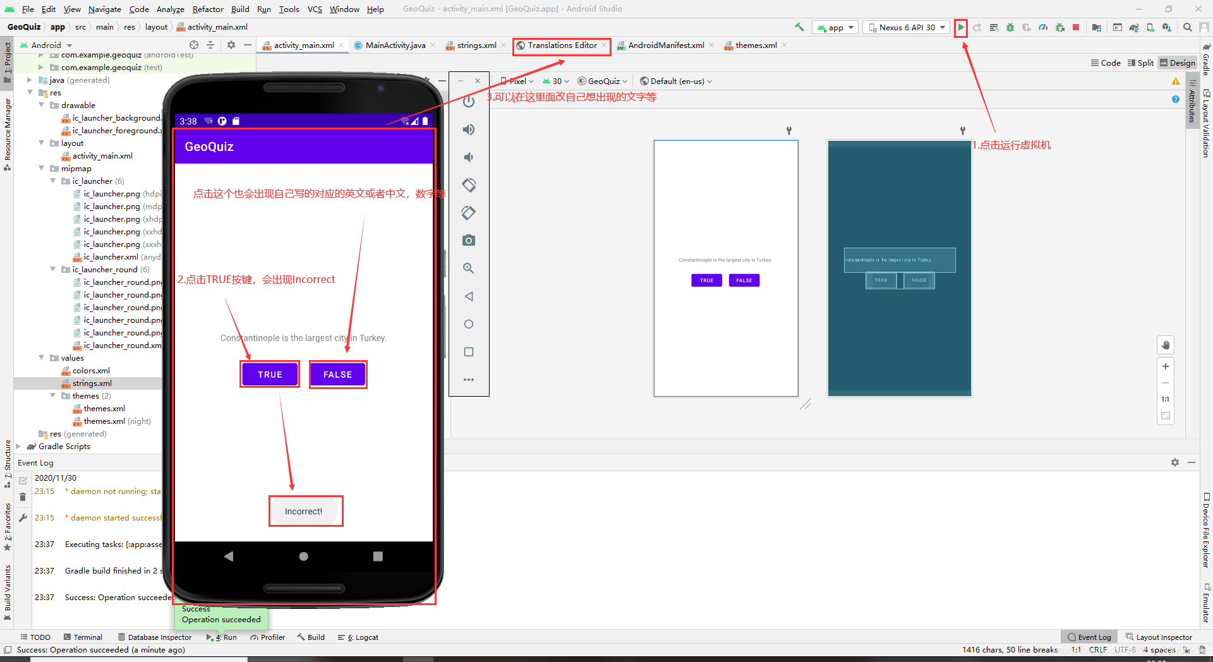
Task: Expand the Gradle Scripts node
Action: pos(18,447)
